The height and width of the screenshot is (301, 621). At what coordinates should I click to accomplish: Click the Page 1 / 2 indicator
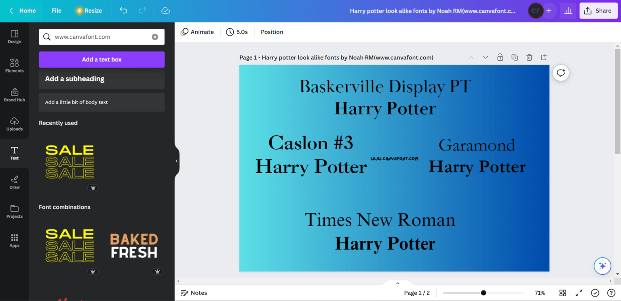click(x=417, y=293)
